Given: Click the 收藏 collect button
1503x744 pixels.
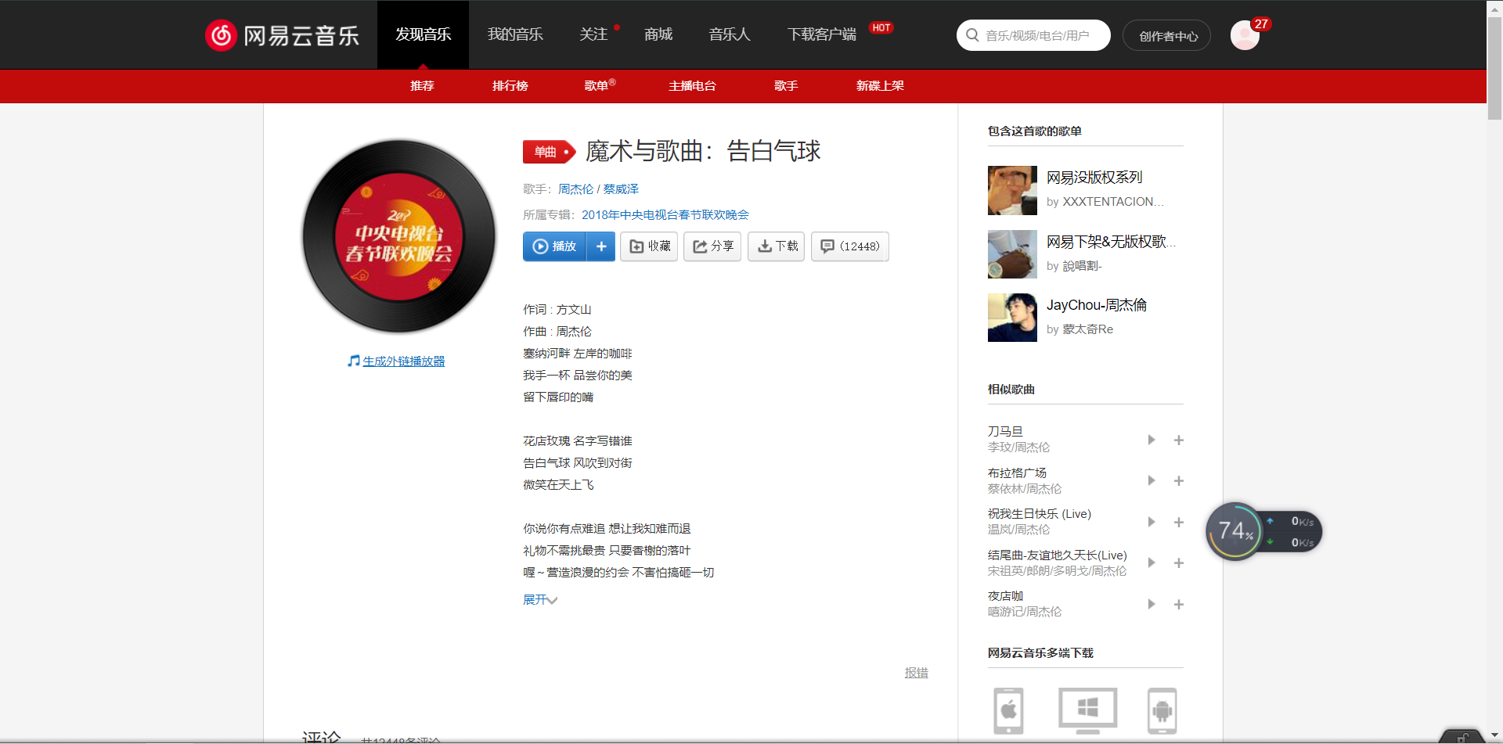Looking at the screenshot, I should pyautogui.click(x=649, y=246).
